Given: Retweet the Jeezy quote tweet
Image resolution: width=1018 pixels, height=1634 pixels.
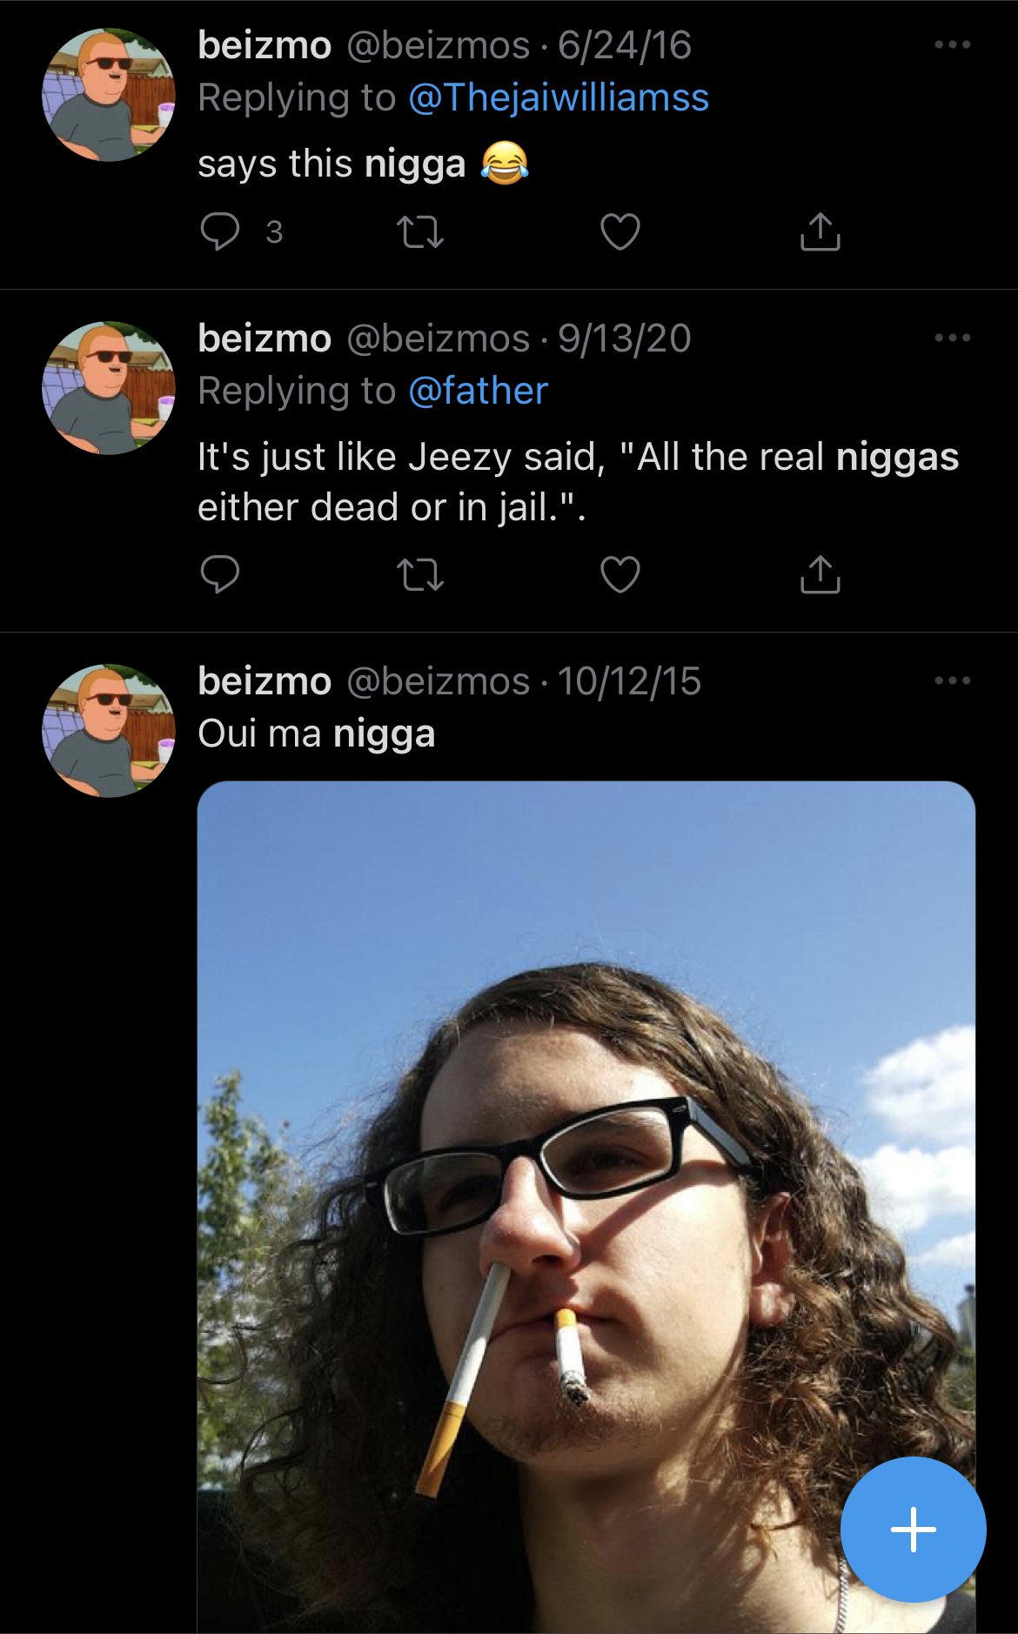Looking at the screenshot, I should point(420,575).
